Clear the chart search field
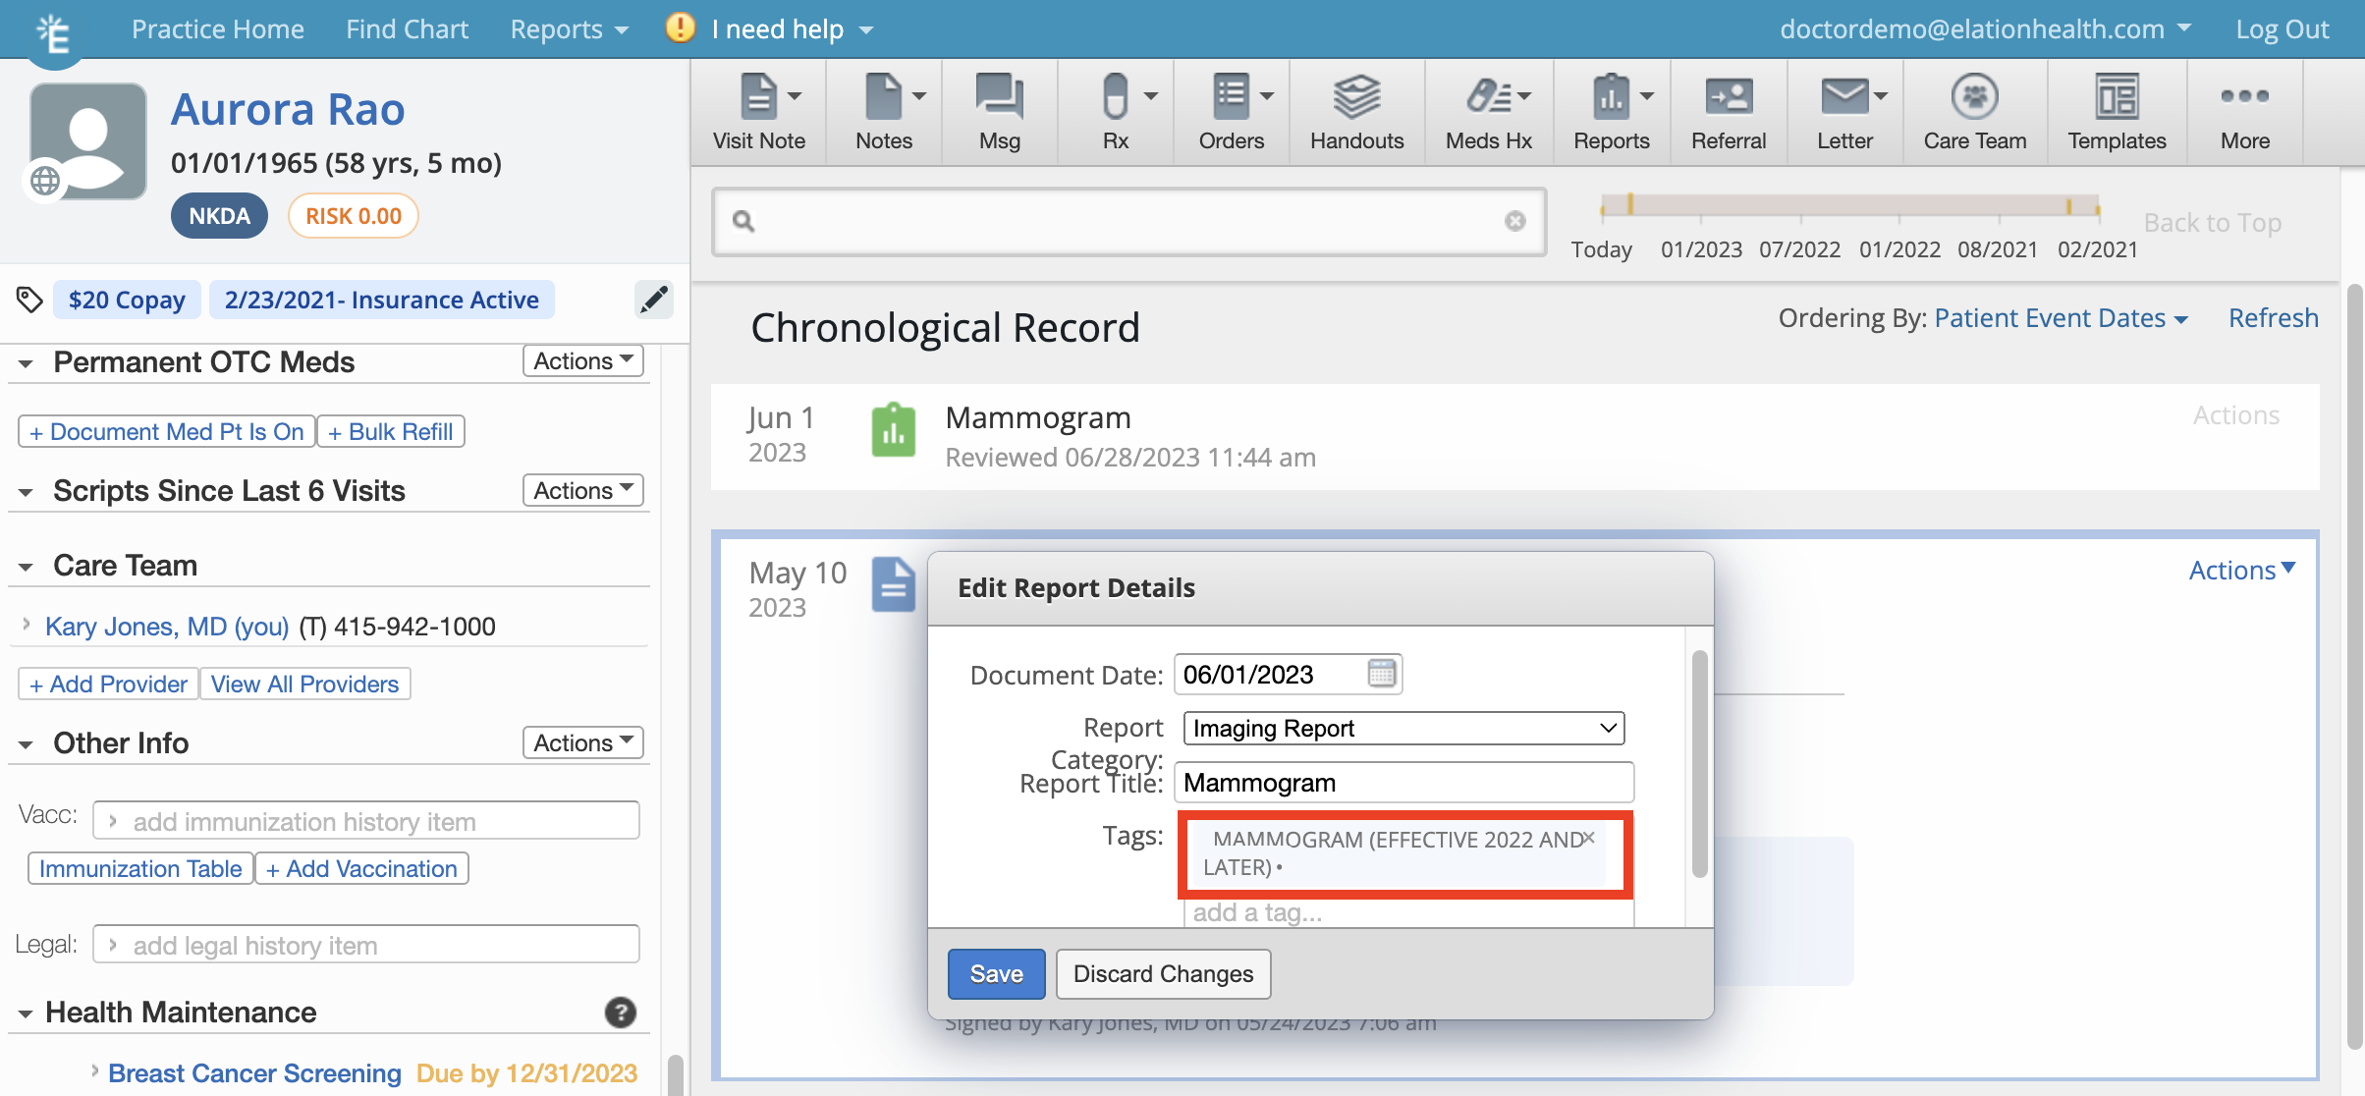The width and height of the screenshot is (2365, 1096). 1514,221
